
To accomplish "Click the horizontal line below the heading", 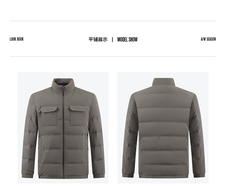I will coord(112,57).
